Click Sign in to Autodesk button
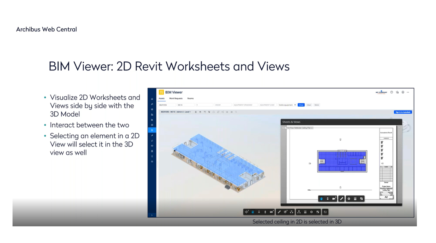Viewport: 436px width, 243px height. tap(403, 112)
